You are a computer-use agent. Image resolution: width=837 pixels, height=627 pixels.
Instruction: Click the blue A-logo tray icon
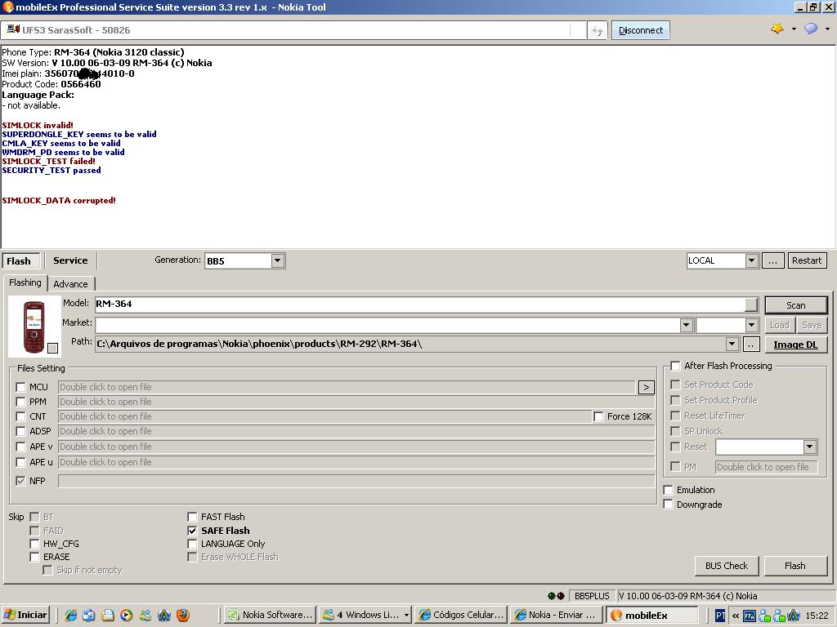point(793,616)
